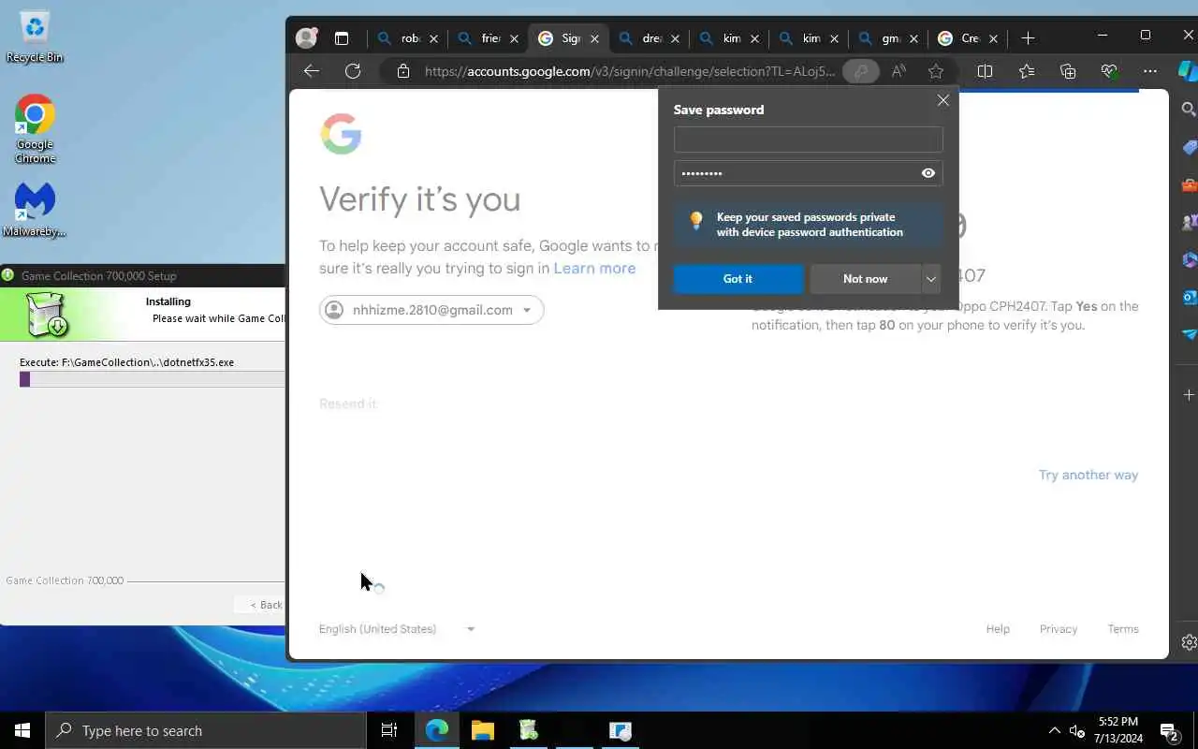Open the Edge sidebar search icon
The image size is (1198, 749).
(x=1189, y=110)
